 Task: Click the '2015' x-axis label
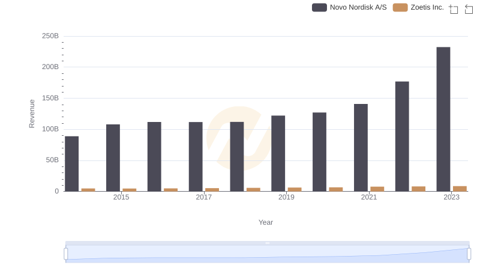pos(121,197)
